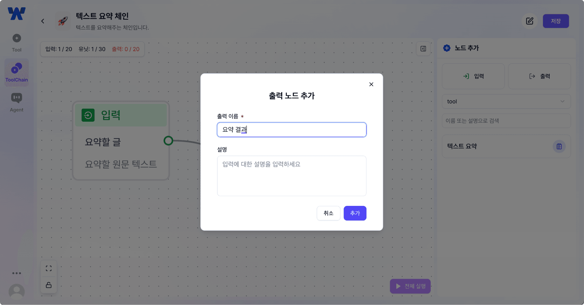Click the back arrow next to the chain title
The height and width of the screenshot is (305, 584).
pos(43,21)
